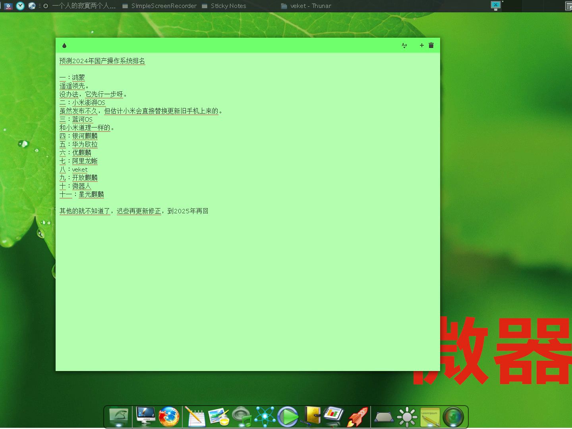The width and height of the screenshot is (572, 429).
Task: Click the screen recorder icon in top panel
Action: click(x=8, y=6)
